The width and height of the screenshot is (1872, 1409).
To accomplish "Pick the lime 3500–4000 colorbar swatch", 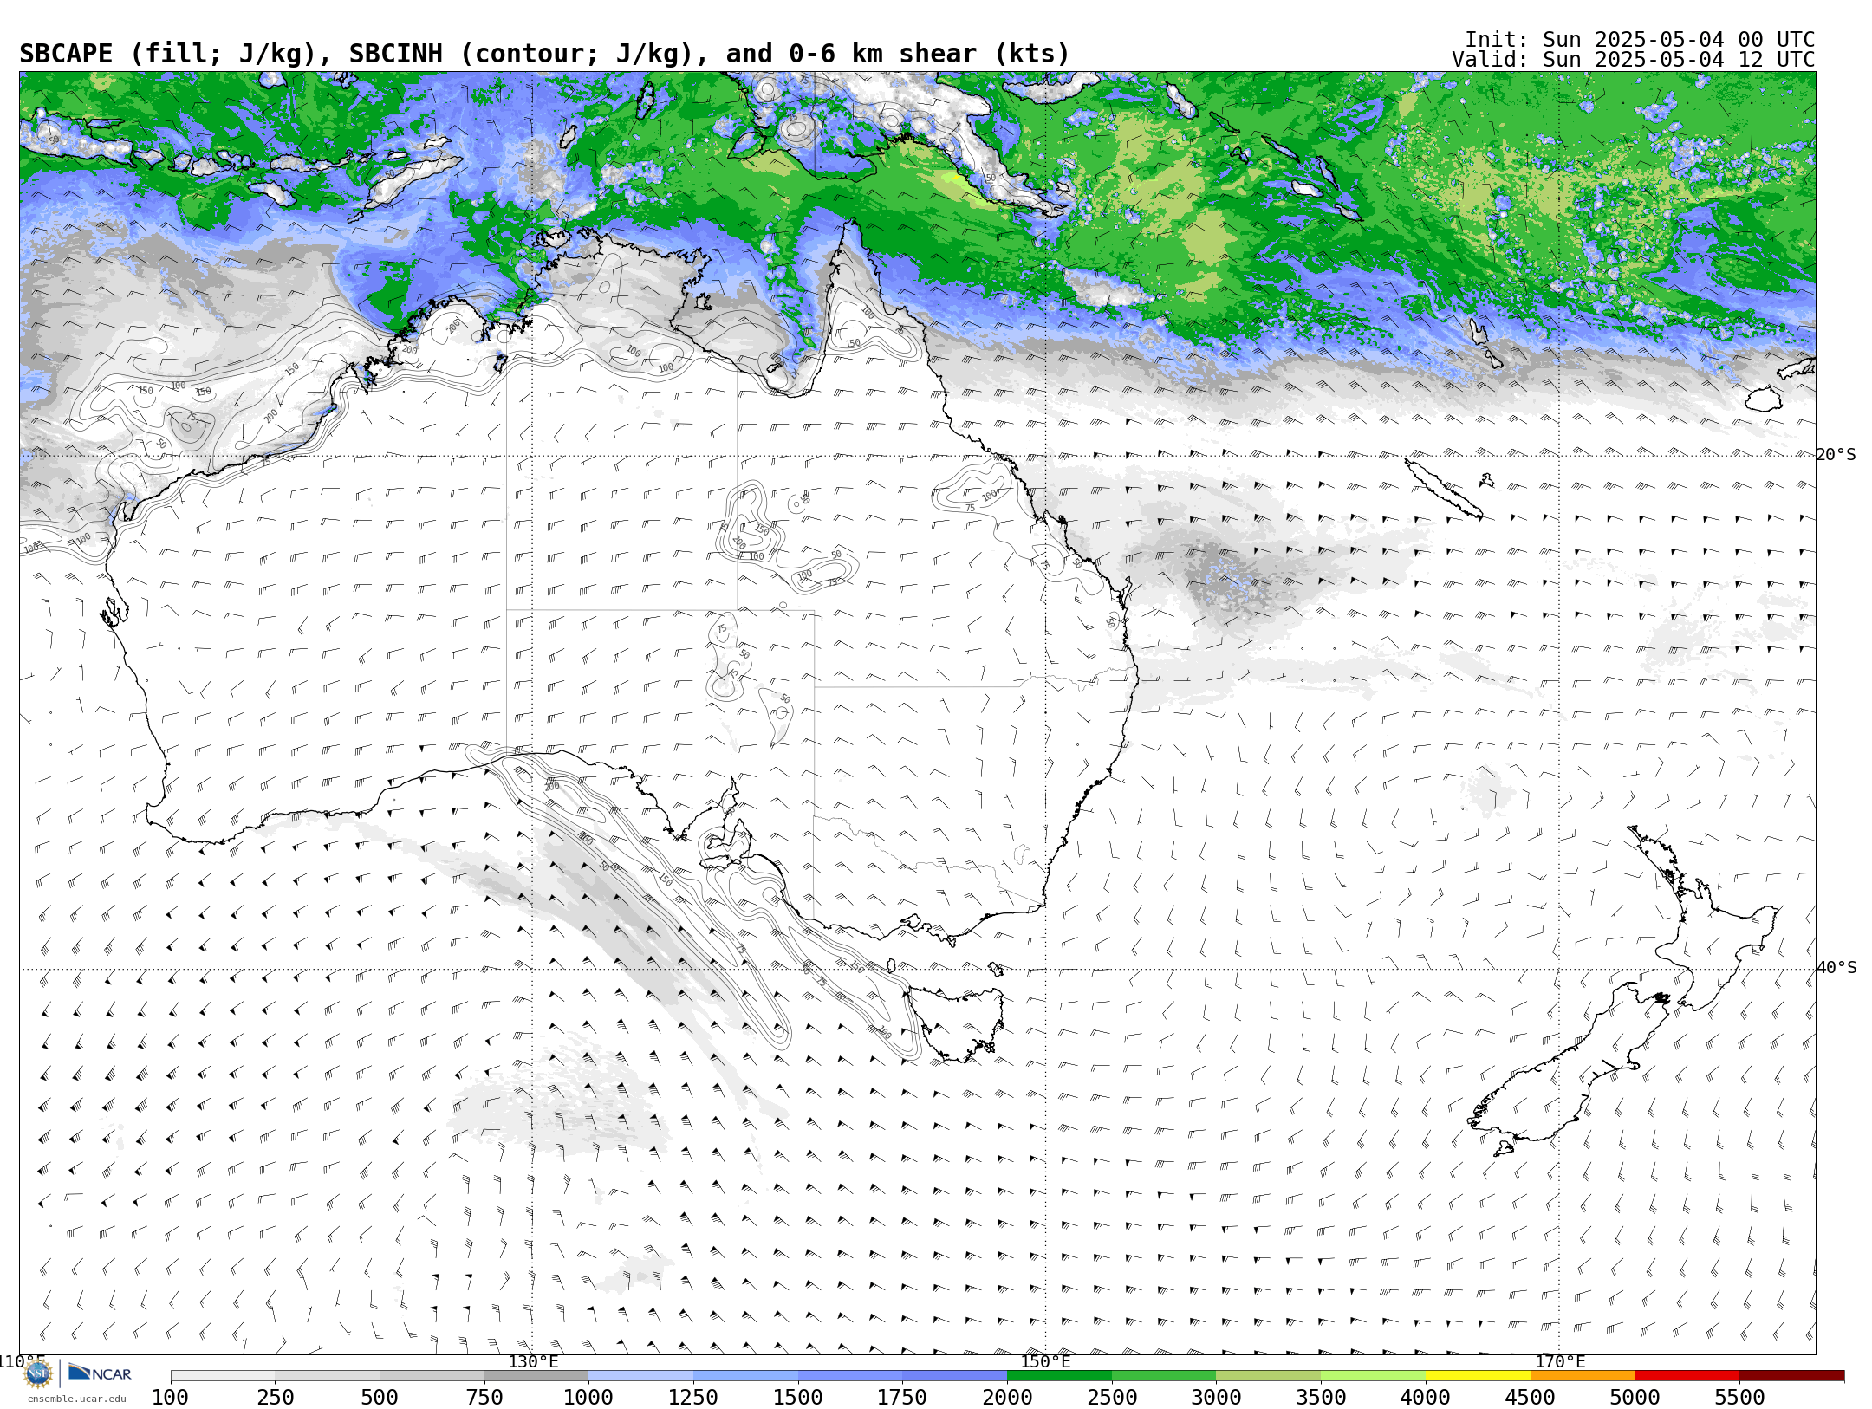I will (1373, 1376).
